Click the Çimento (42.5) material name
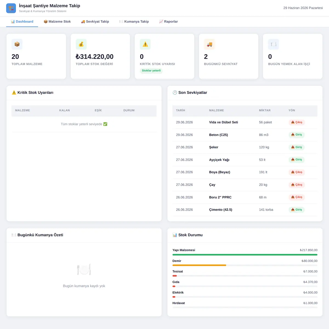This screenshot has height=329, width=329. click(221, 210)
